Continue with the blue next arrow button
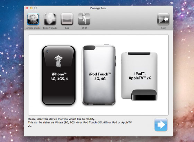This screenshot has width=194, height=142. pyautogui.click(x=161, y=125)
